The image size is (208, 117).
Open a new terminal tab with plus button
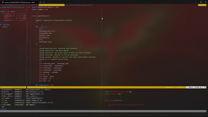(x=40, y=2)
